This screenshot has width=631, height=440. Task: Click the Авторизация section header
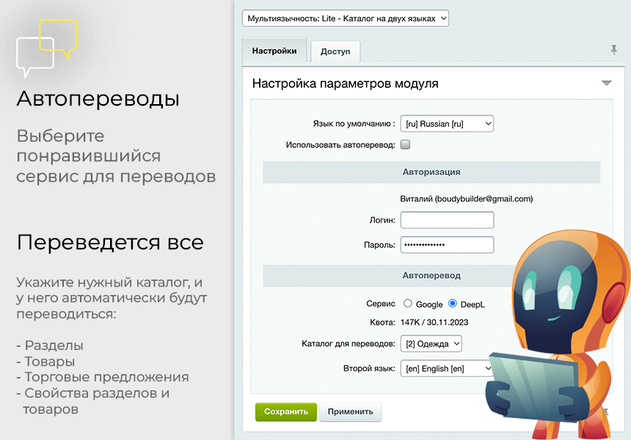[431, 172]
